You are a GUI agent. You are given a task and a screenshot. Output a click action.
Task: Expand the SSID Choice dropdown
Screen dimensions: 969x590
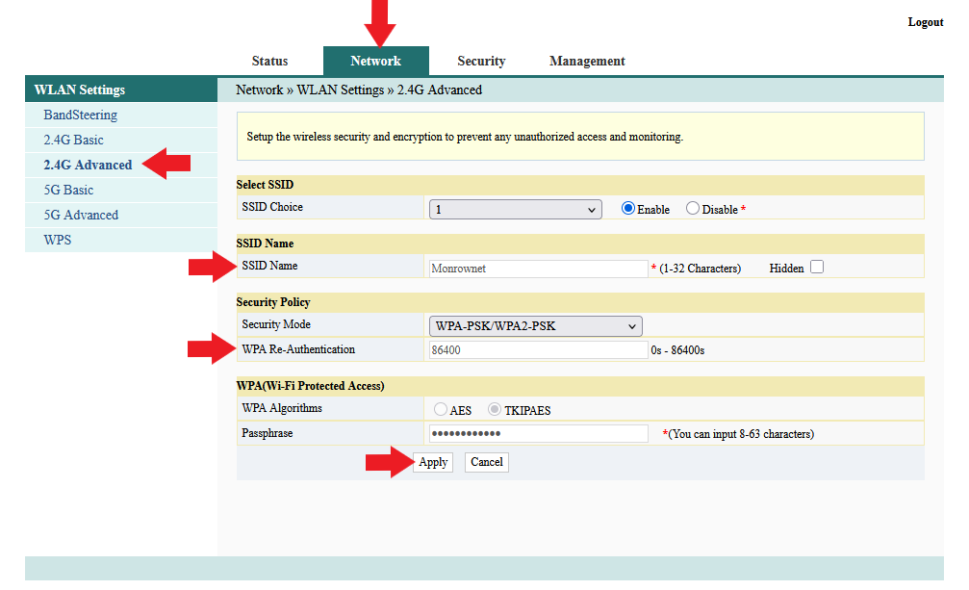(x=516, y=210)
